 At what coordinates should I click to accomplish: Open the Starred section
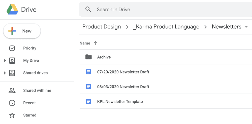30,115
